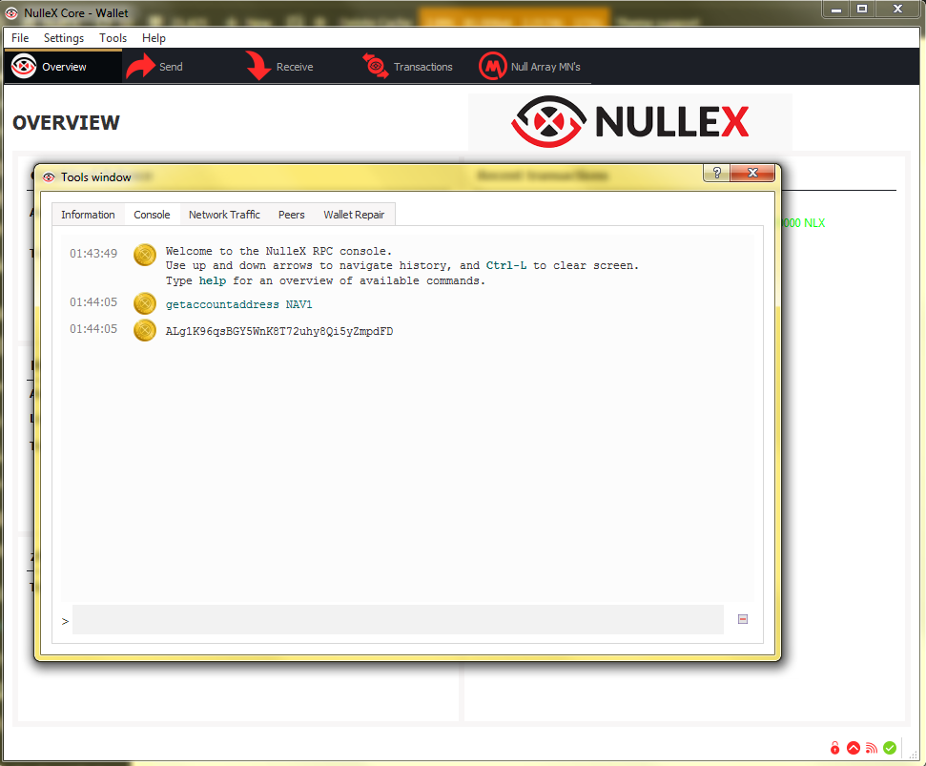This screenshot has width=926, height=766.
Task: Click the Transactions toolbar icon
Action: 375,66
